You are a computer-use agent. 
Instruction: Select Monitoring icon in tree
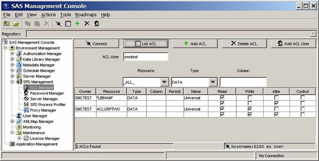[19, 127]
